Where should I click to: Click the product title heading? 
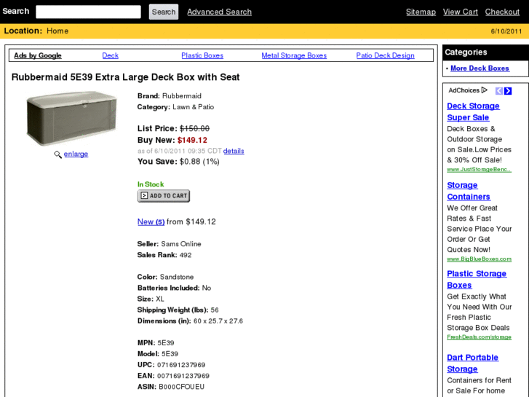point(125,77)
